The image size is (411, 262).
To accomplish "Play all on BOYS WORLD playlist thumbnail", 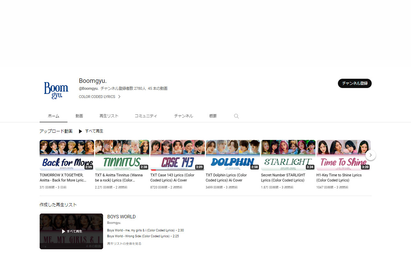I will pyautogui.click(x=71, y=231).
